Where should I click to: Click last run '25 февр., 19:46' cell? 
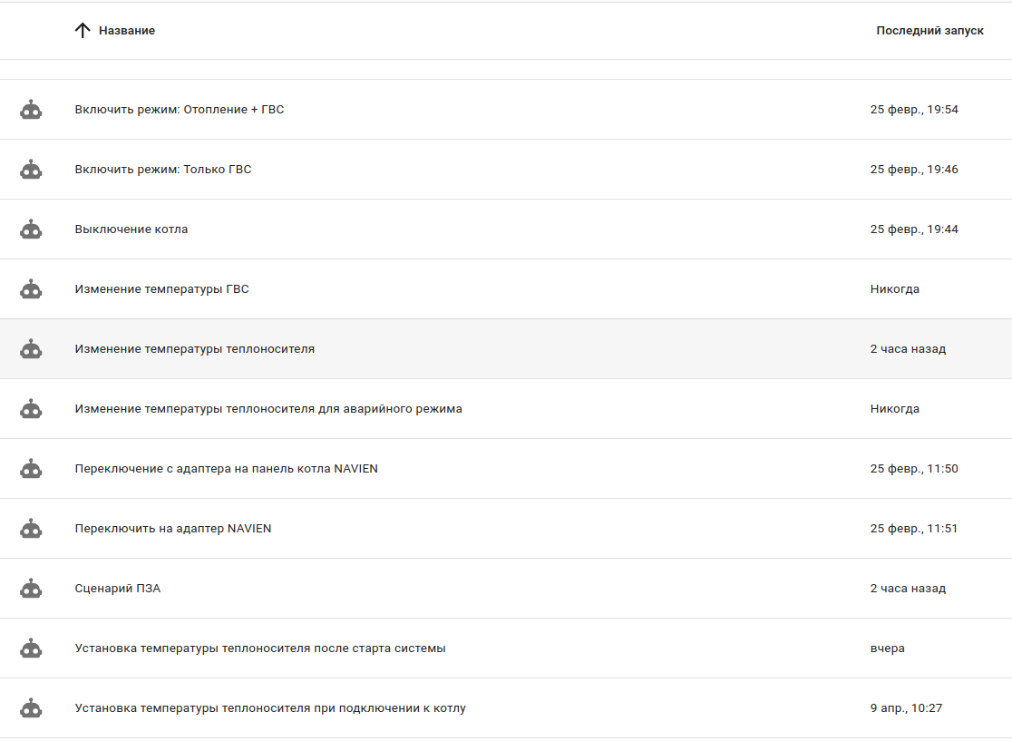click(914, 170)
